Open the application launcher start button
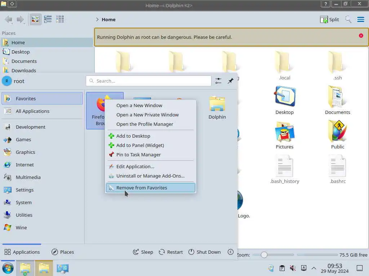The image size is (369, 276). coord(8,268)
